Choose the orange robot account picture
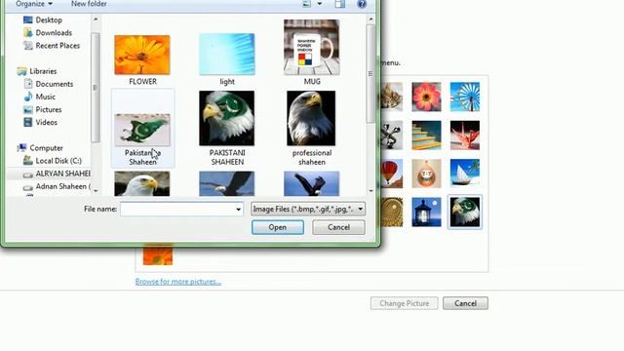This screenshot has width=624, height=351. pos(426,174)
